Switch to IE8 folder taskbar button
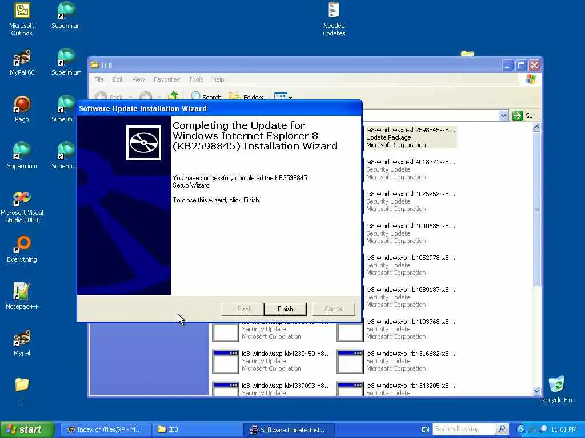The image size is (585, 438). pos(197,429)
